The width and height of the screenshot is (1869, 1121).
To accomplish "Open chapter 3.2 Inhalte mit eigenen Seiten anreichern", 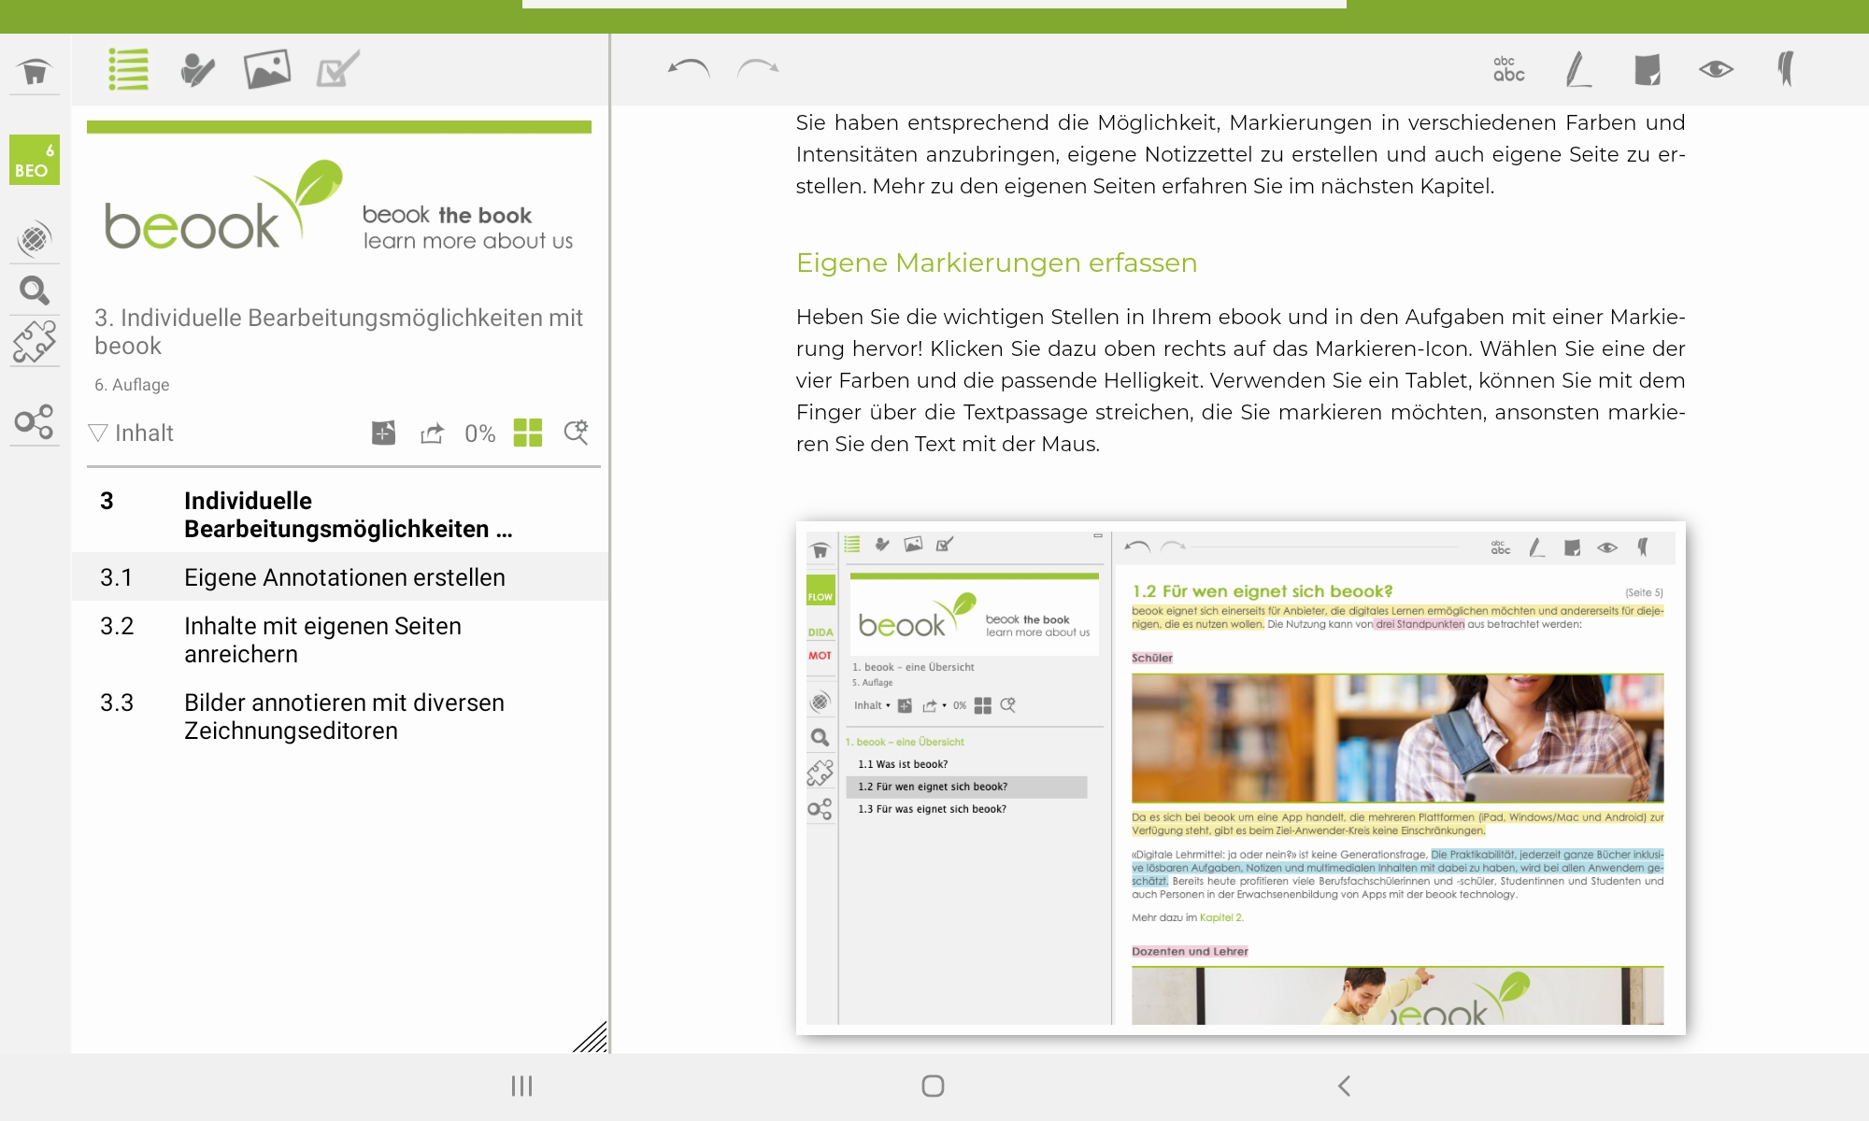I will point(322,640).
